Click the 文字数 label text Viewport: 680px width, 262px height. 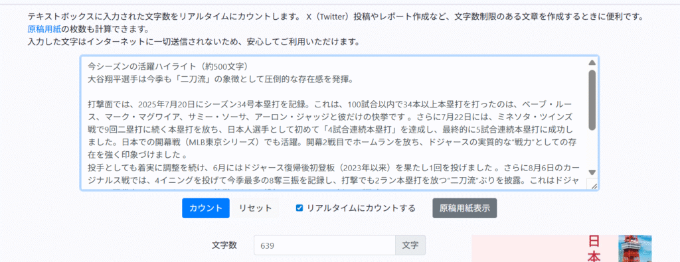point(224,245)
